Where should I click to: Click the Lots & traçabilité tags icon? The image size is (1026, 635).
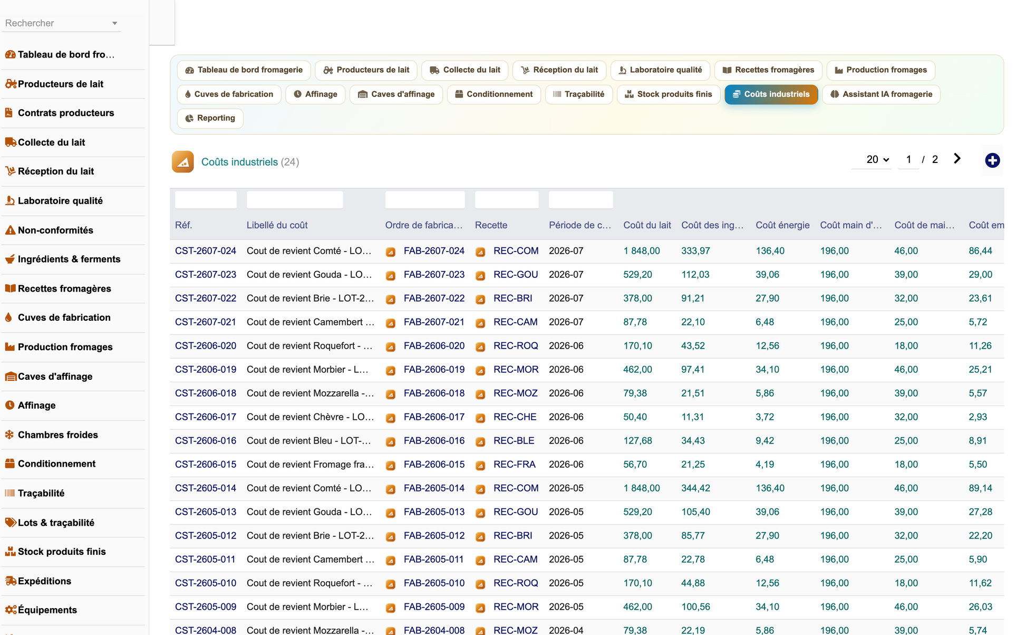coord(11,523)
